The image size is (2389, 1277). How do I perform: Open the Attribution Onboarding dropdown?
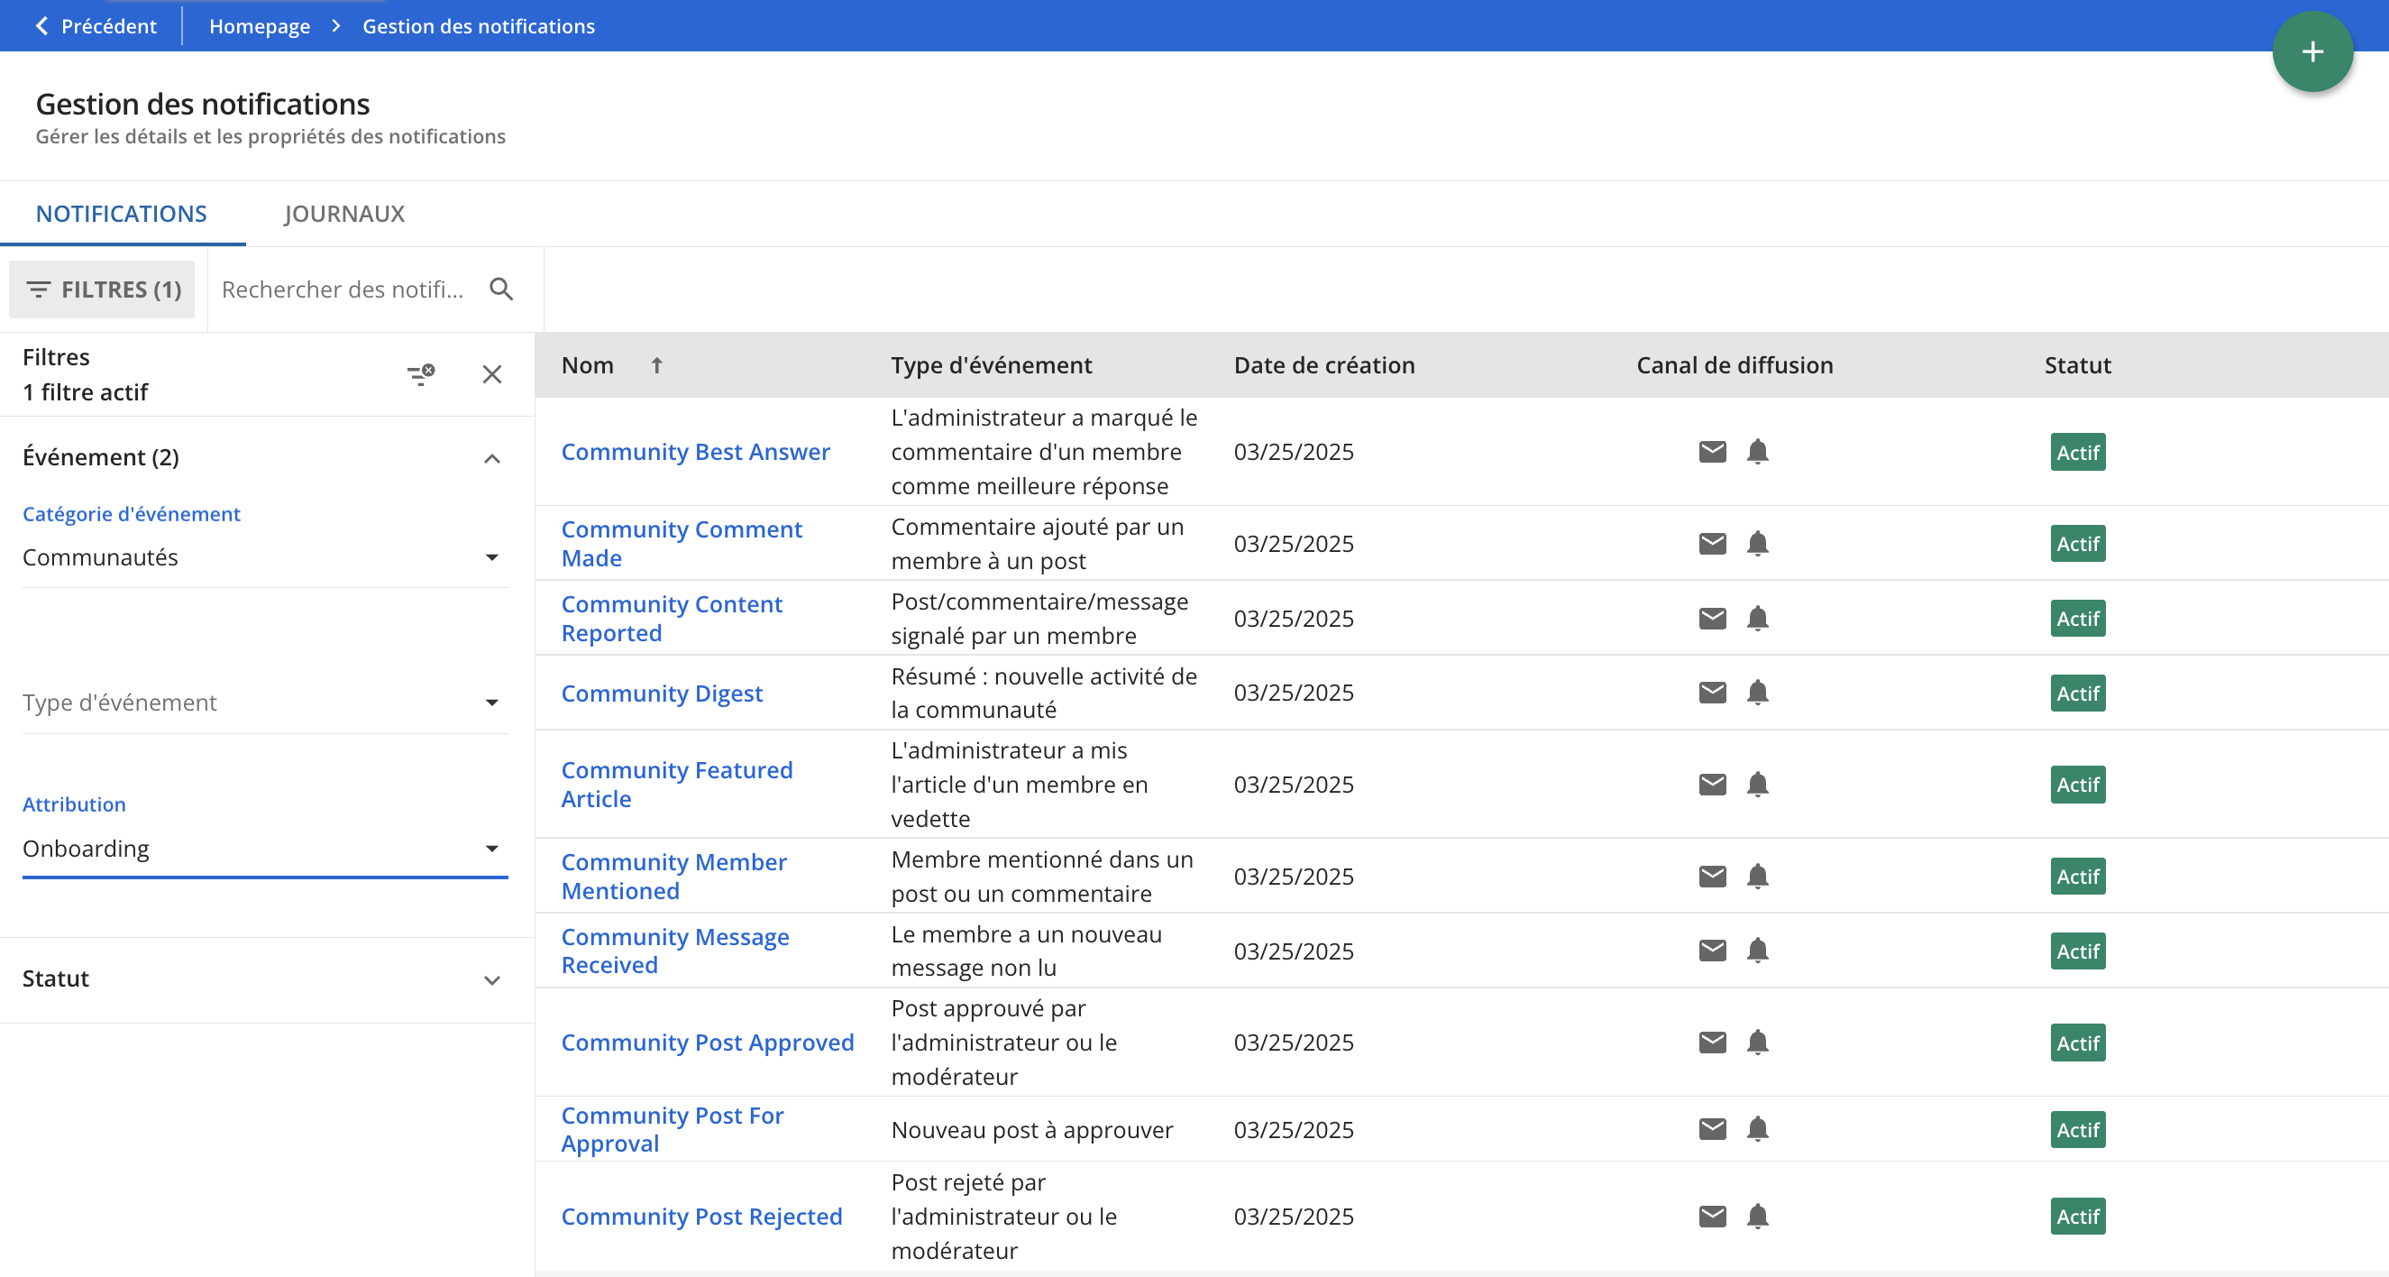click(x=264, y=849)
